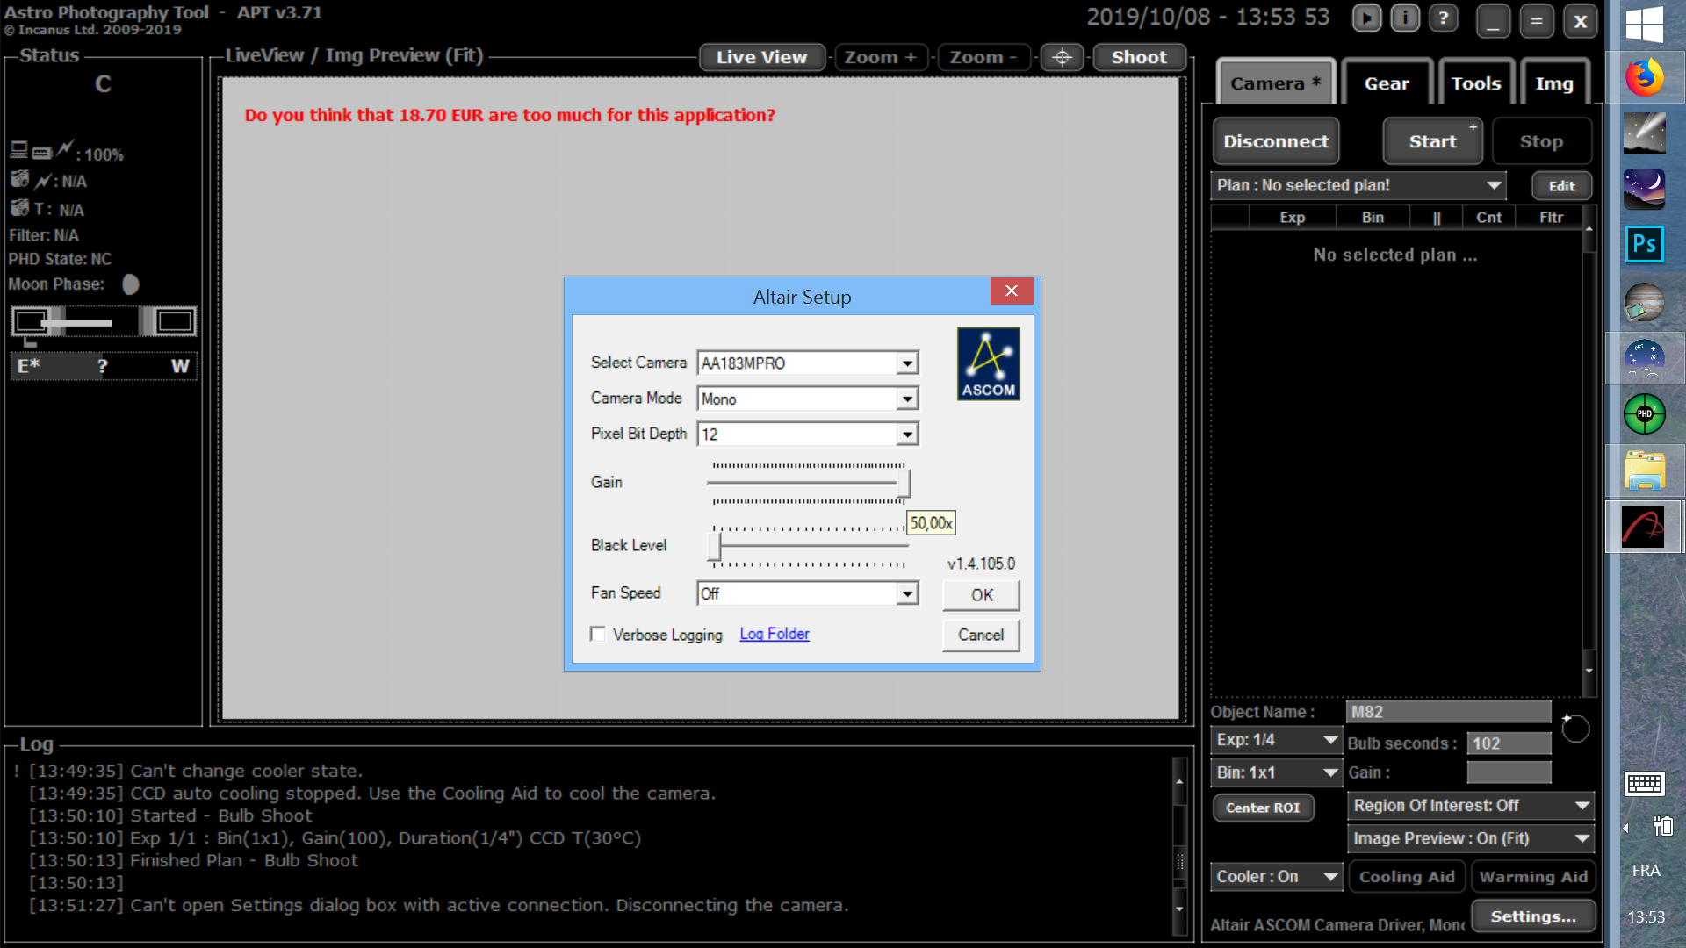Toggle the W pier side indicator
1686x948 pixels.
180,366
